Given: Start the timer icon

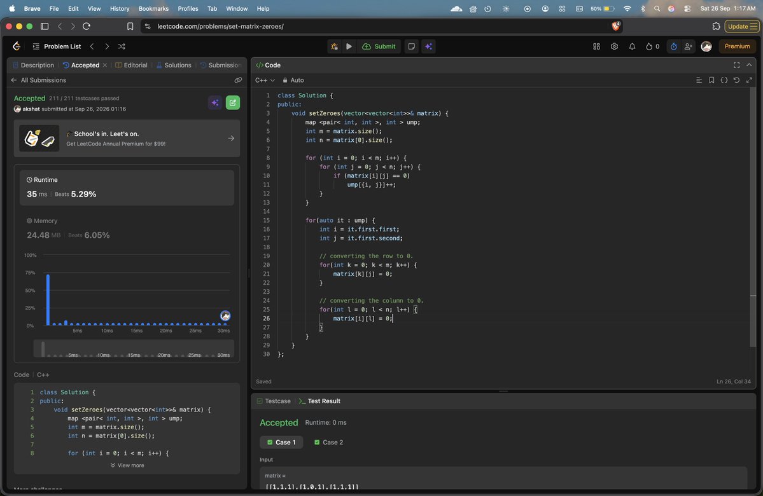Looking at the screenshot, I should coord(673,46).
